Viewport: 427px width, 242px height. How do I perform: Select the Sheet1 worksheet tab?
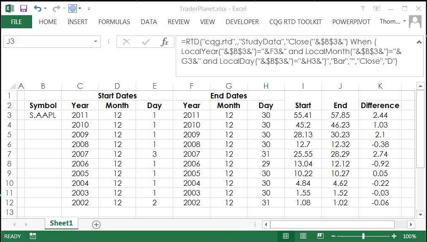[x=61, y=223]
